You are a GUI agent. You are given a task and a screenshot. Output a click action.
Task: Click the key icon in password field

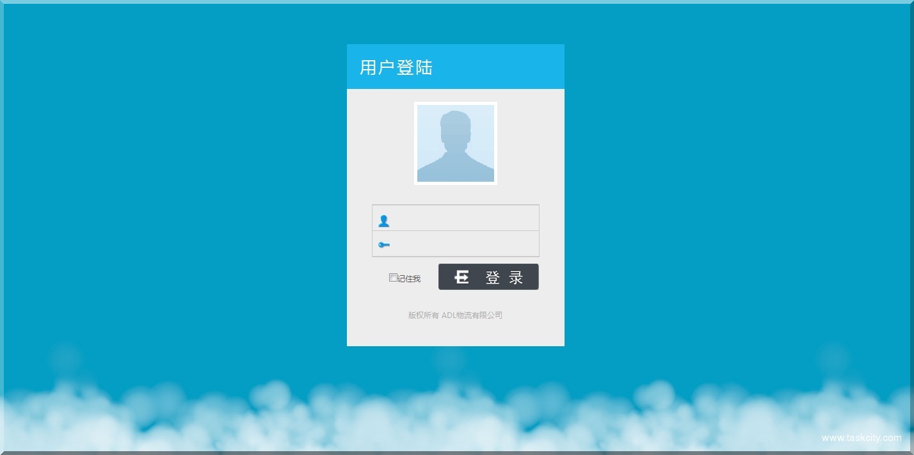383,245
